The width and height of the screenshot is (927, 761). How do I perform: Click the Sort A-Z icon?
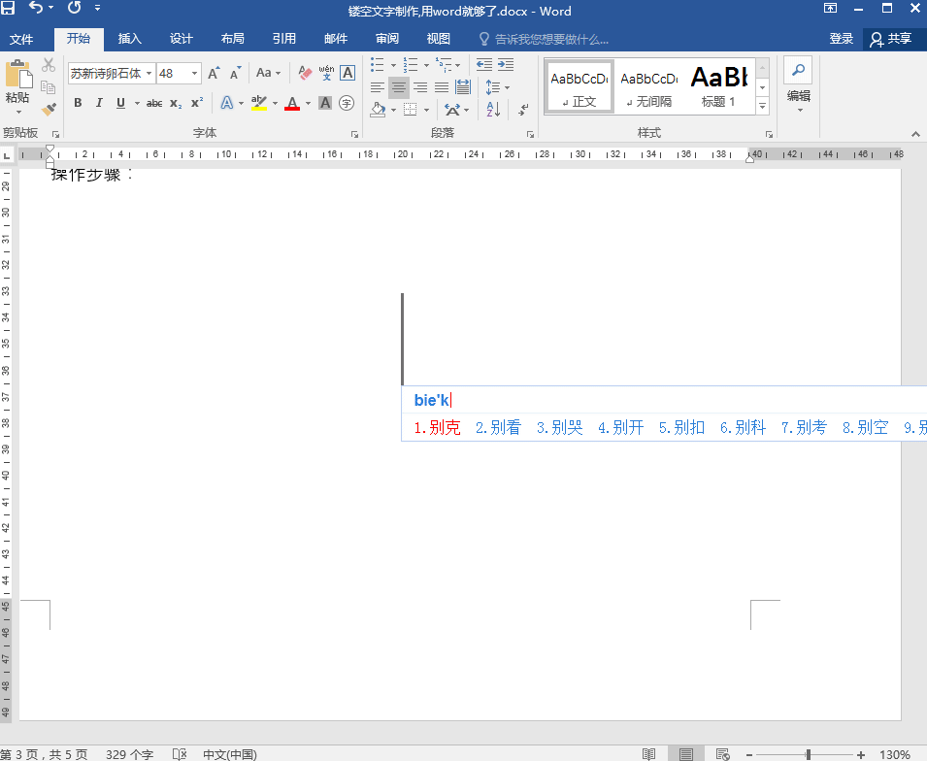(x=493, y=109)
